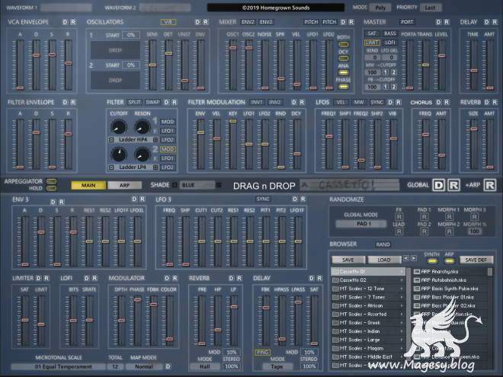Click the VCA Envelope randomize R icon
The width and height of the screenshot is (503, 377).
73,22
